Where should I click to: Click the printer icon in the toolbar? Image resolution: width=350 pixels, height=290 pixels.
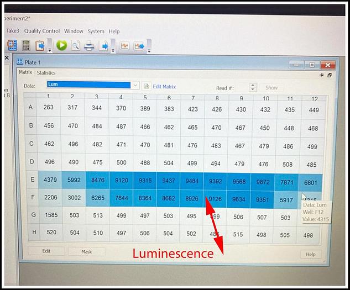(x=89, y=46)
